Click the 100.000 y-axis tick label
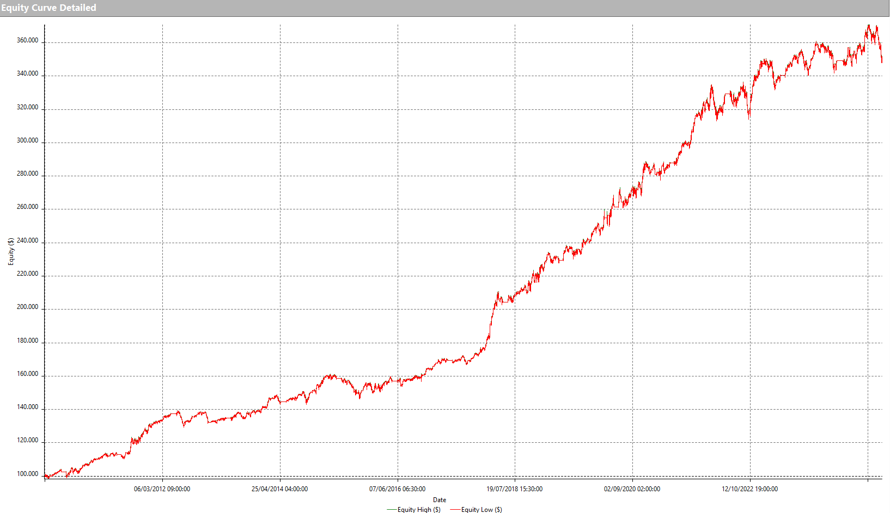The height and width of the screenshot is (513, 890). (x=27, y=474)
